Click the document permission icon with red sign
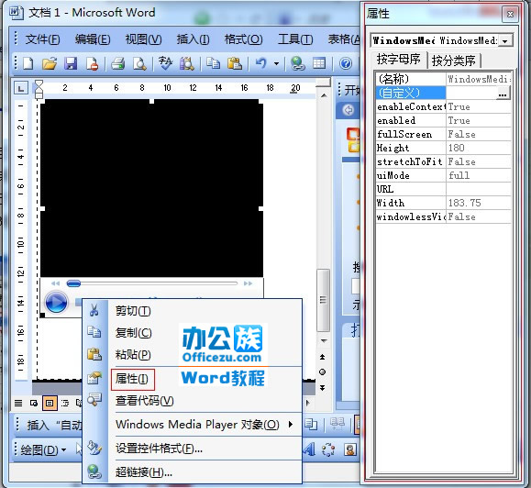This screenshot has height=488, width=531. tap(92, 63)
